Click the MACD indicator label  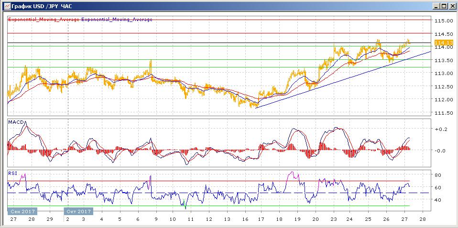click(x=16, y=121)
